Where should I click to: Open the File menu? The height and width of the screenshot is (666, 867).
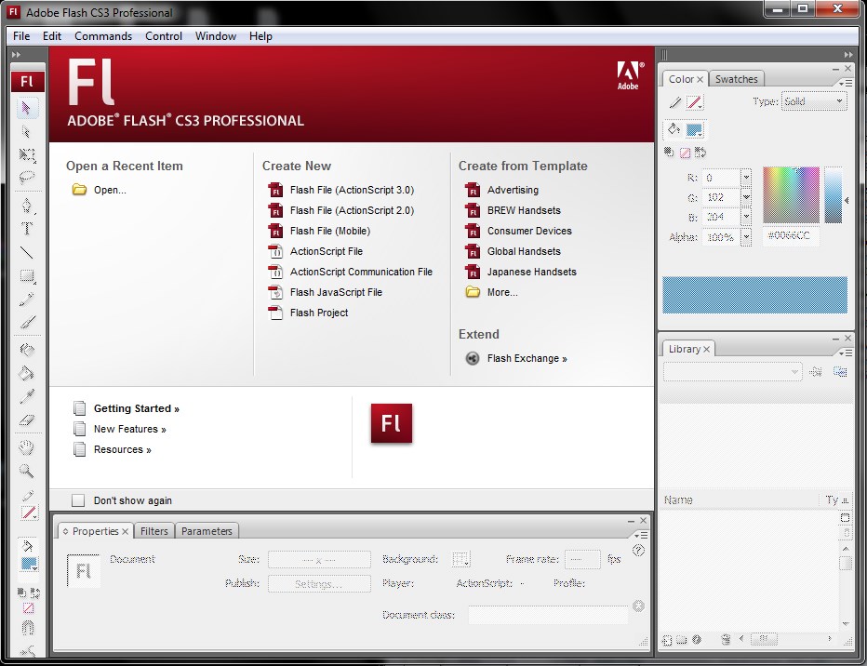pos(21,36)
